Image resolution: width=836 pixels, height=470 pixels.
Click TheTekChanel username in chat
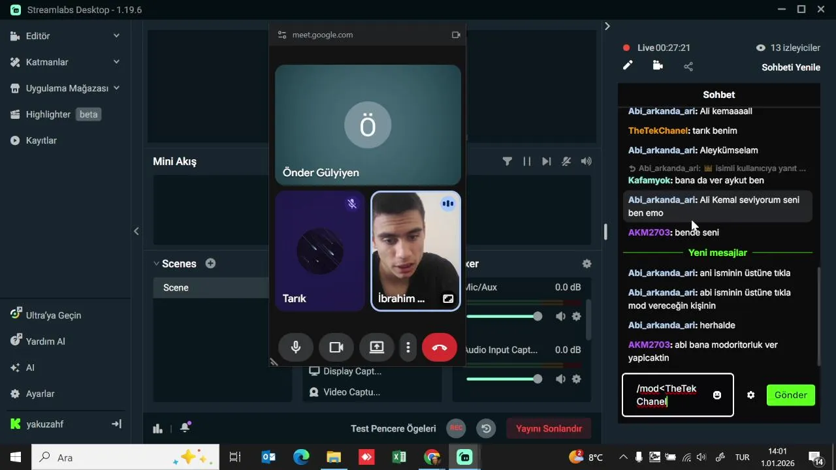point(658,131)
